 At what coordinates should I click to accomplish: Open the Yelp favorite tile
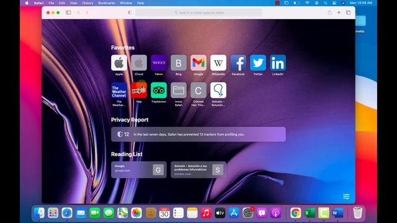pos(139,90)
